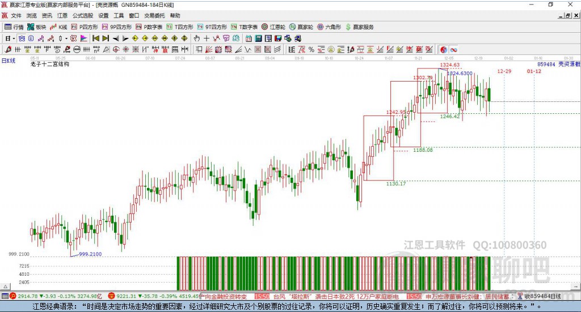Viewport: 581px width, 312px height.
Task: Select the crosshair cursor tool
Action: coord(207,39)
